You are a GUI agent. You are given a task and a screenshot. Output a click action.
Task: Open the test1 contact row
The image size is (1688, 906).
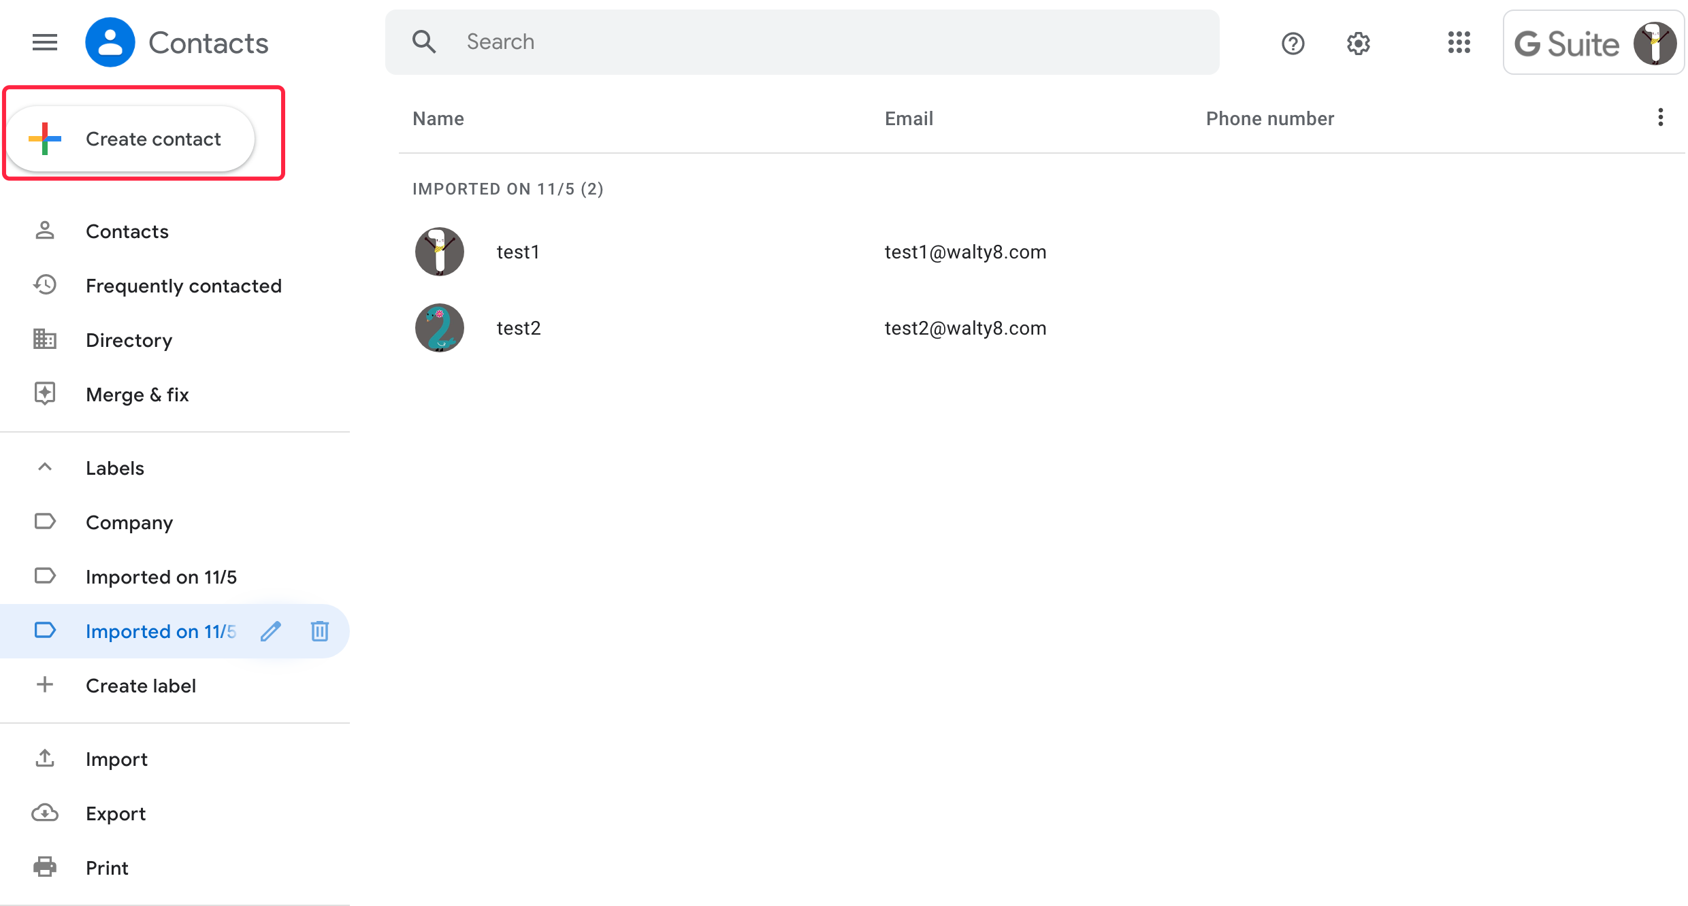pos(517,252)
